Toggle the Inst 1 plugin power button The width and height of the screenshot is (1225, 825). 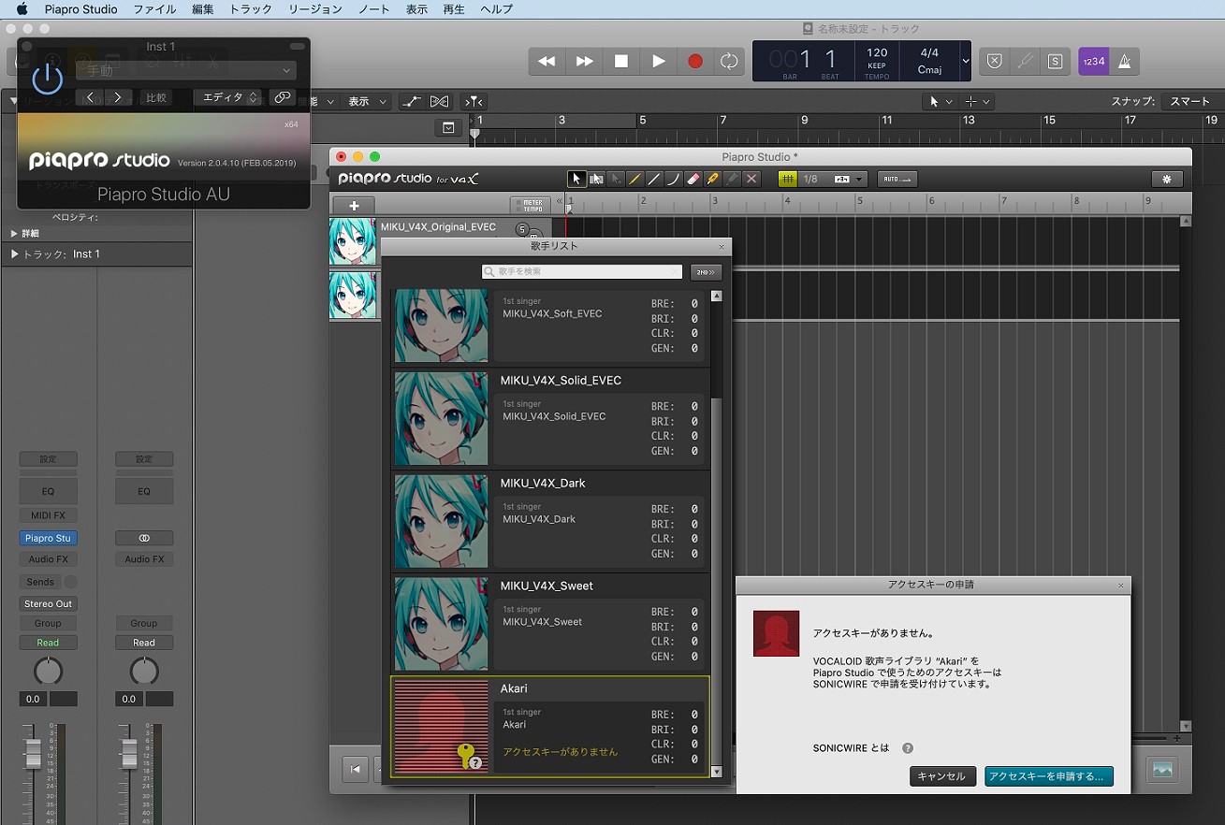(48, 78)
